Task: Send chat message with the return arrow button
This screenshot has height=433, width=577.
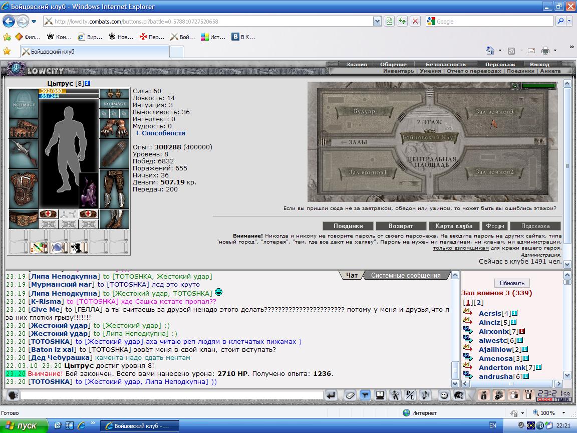Action: click(331, 395)
